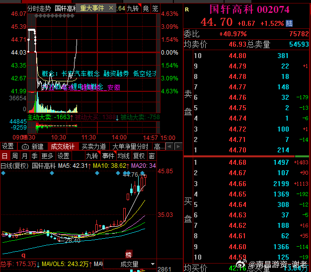Click the 陆 stock connect badge
Viewport: 311px width, 272px height.
coord(289,23)
